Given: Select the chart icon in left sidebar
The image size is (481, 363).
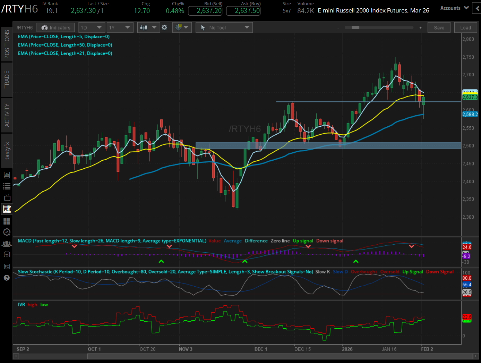Looking at the screenshot, I should tap(7, 209).
